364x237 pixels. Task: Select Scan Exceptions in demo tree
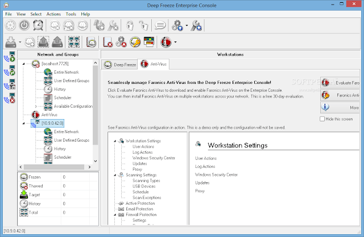(147, 198)
